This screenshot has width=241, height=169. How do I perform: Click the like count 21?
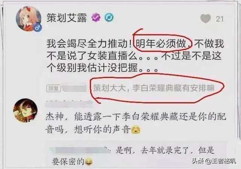coord(220,19)
